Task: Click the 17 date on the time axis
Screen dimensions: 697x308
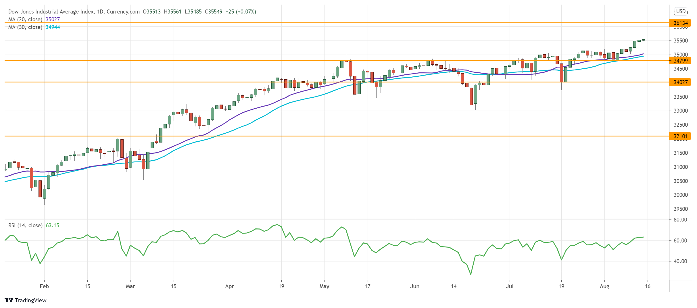Action: pyautogui.click(x=368, y=286)
